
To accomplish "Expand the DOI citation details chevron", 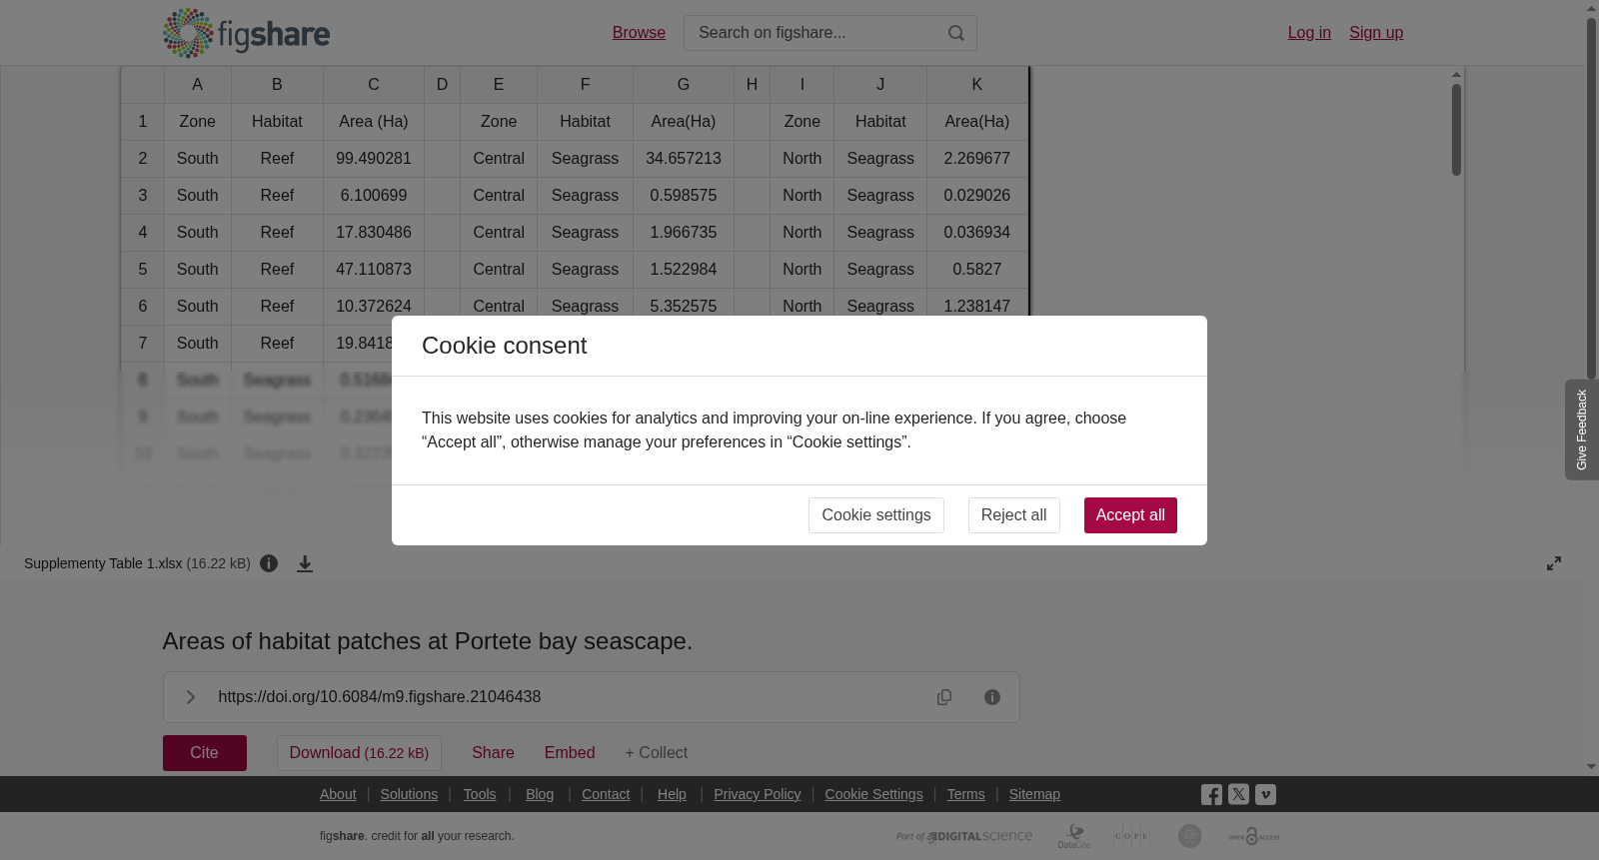I will (x=190, y=697).
